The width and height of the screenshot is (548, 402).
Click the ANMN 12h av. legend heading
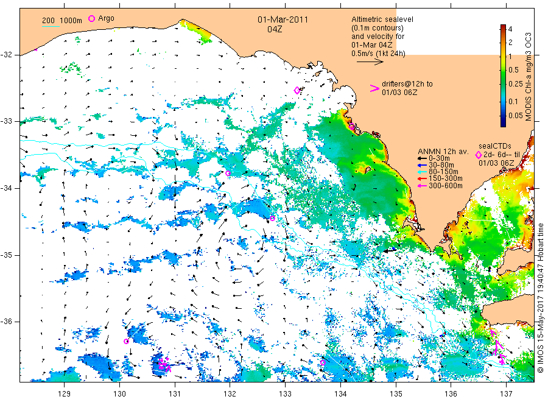(x=443, y=152)
